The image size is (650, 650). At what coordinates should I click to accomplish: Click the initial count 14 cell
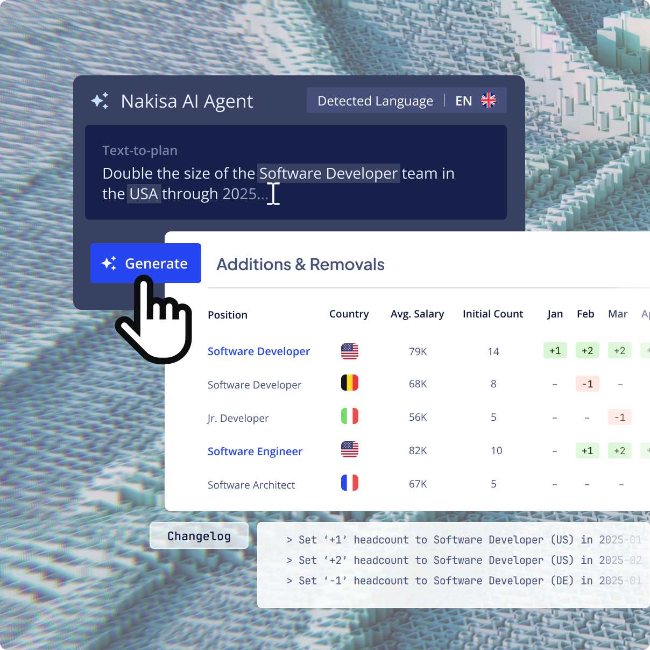[493, 351]
